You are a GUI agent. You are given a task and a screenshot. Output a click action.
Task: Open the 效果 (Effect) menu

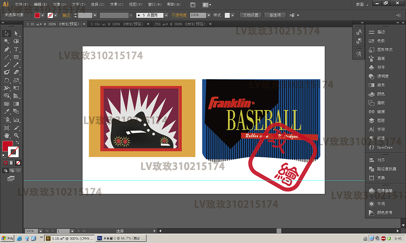116,4
